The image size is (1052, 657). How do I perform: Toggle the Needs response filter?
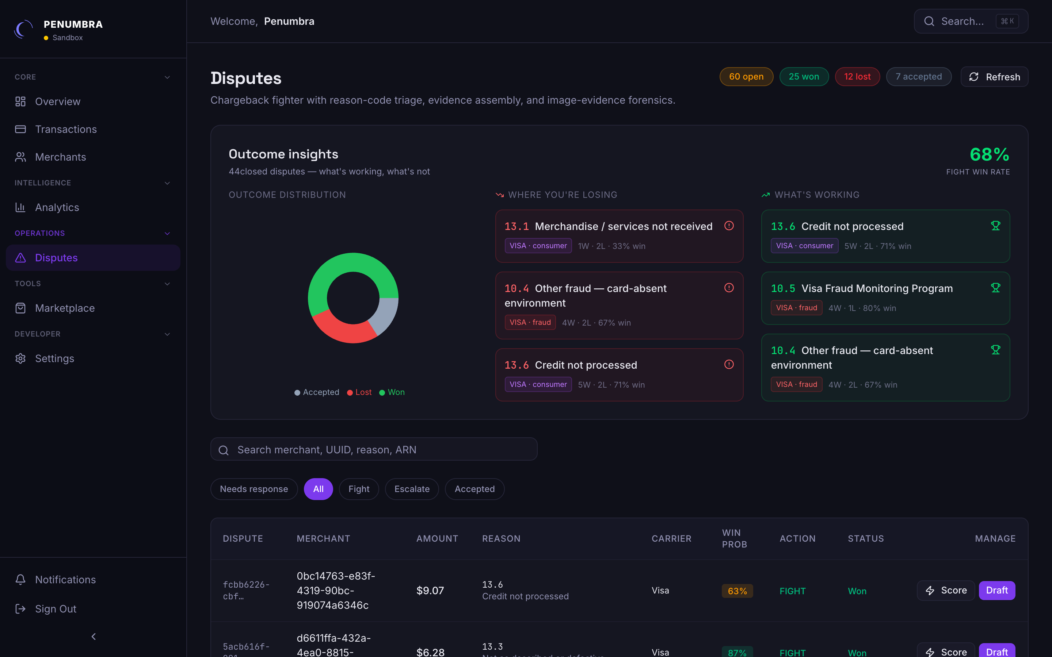click(254, 489)
